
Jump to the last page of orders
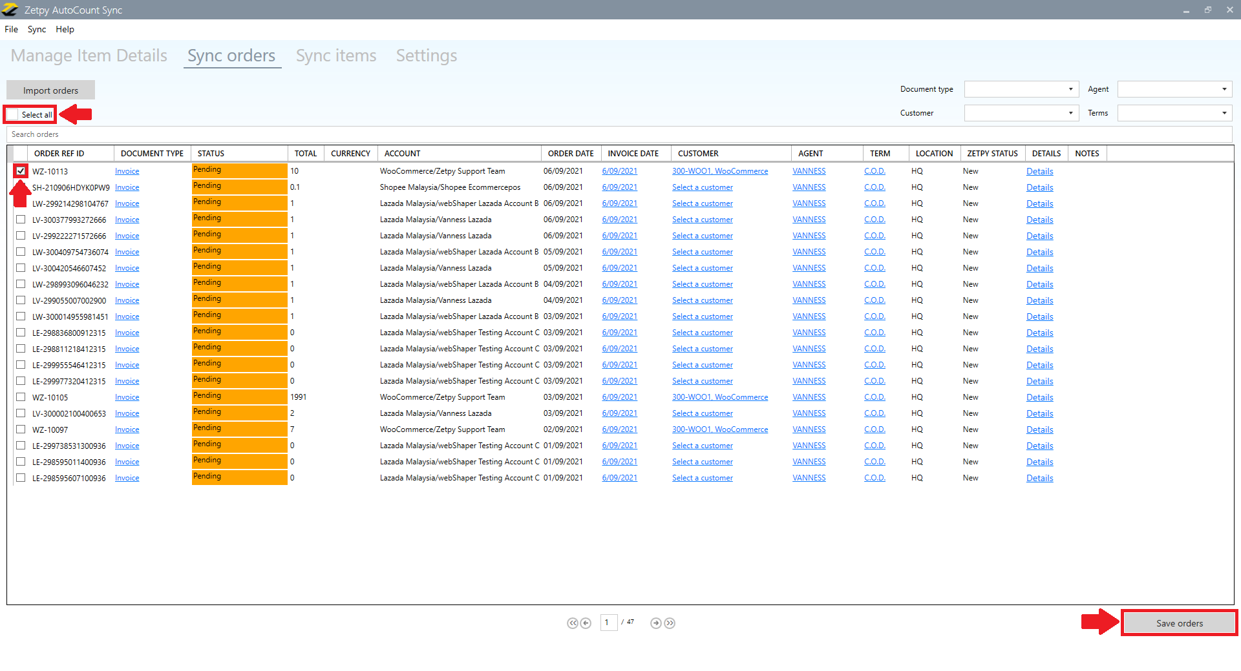point(670,623)
